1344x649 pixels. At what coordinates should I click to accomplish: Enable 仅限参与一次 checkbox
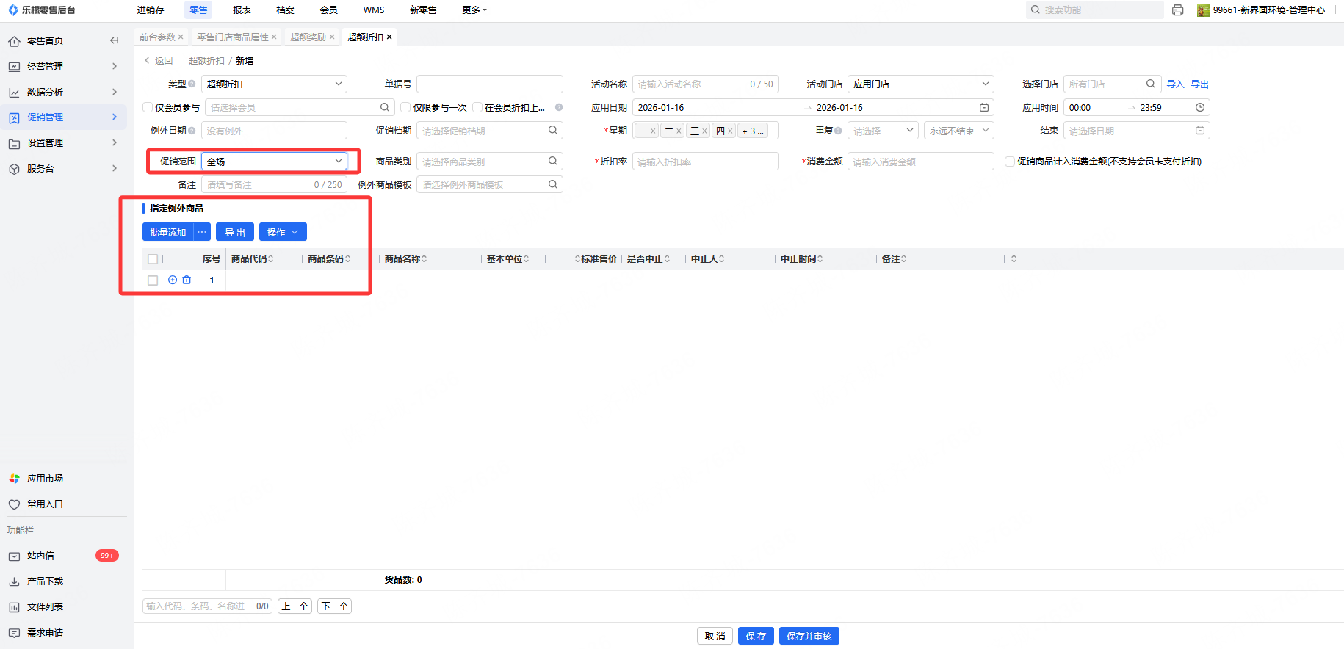click(x=405, y=107)
